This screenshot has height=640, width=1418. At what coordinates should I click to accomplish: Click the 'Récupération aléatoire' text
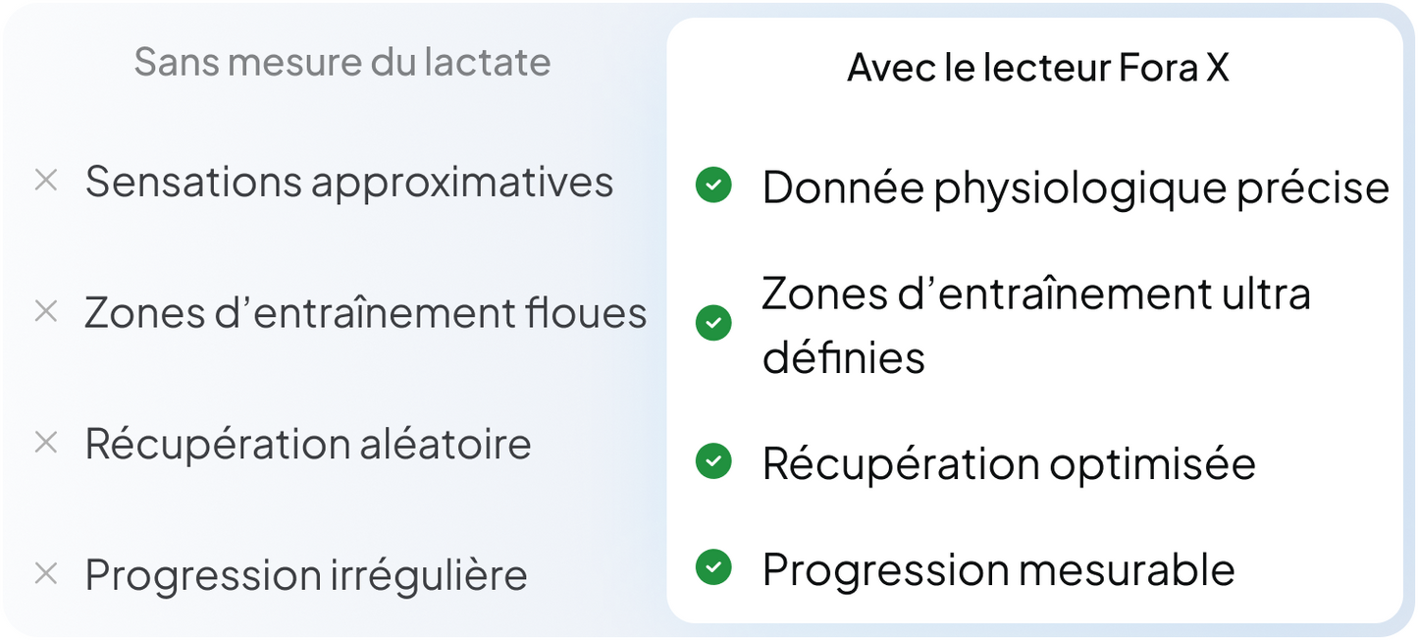[308, 444]
